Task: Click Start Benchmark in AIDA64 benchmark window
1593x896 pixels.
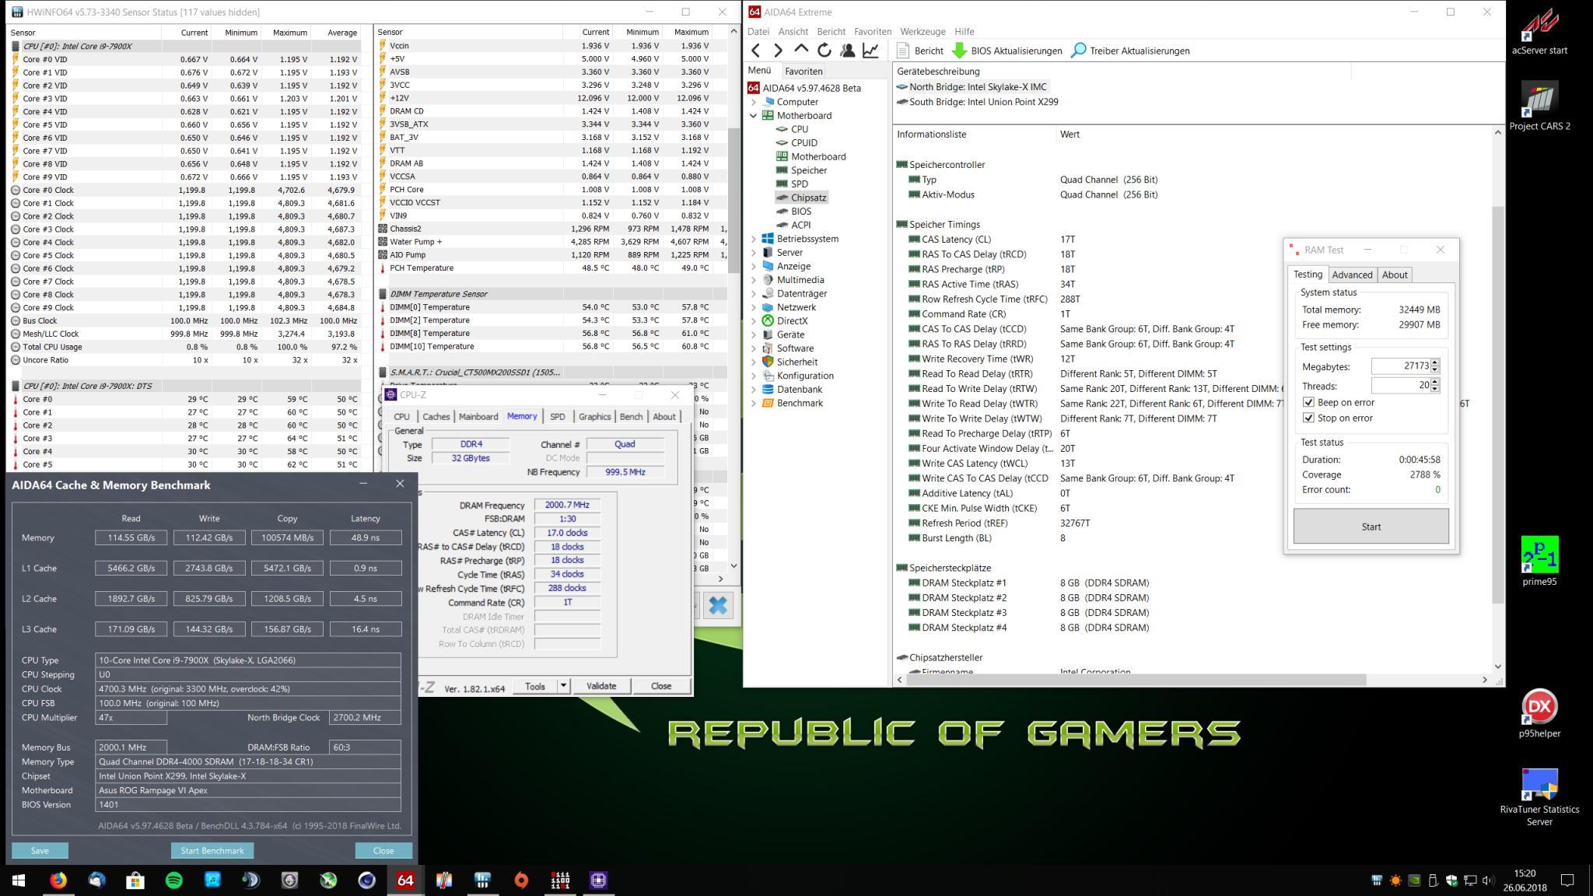Action: (212, 850)
